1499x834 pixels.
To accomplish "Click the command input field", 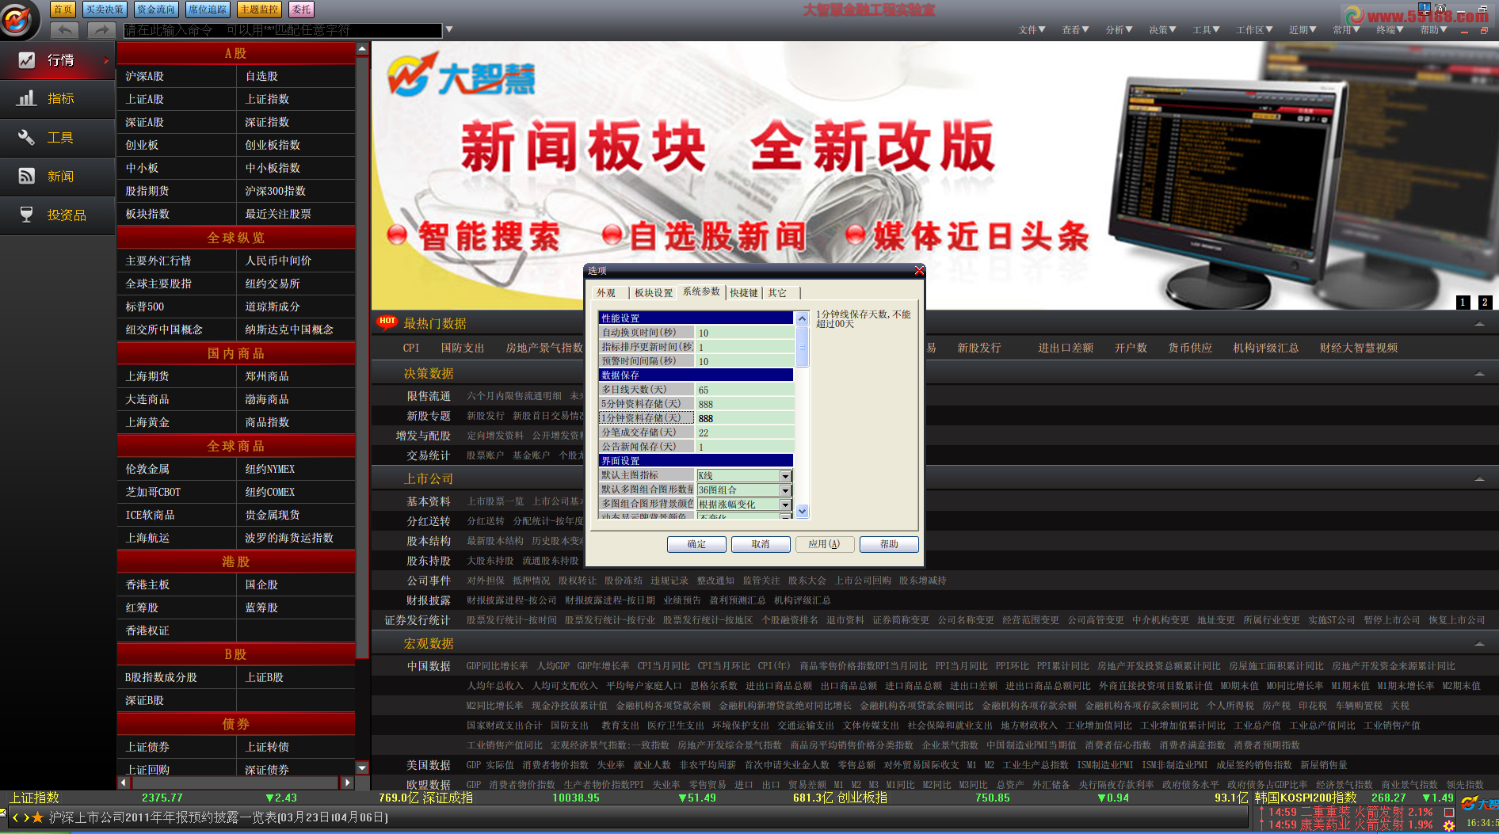I will (283, 30).
